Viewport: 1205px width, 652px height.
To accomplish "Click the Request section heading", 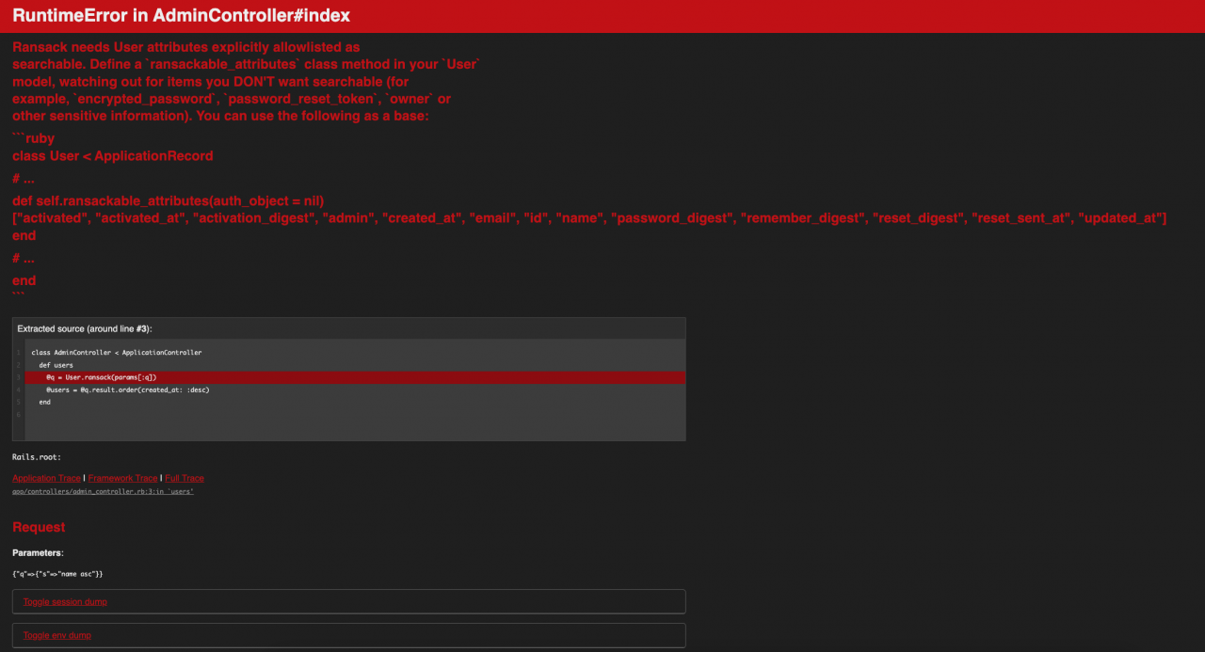I will tap(39, 527).
